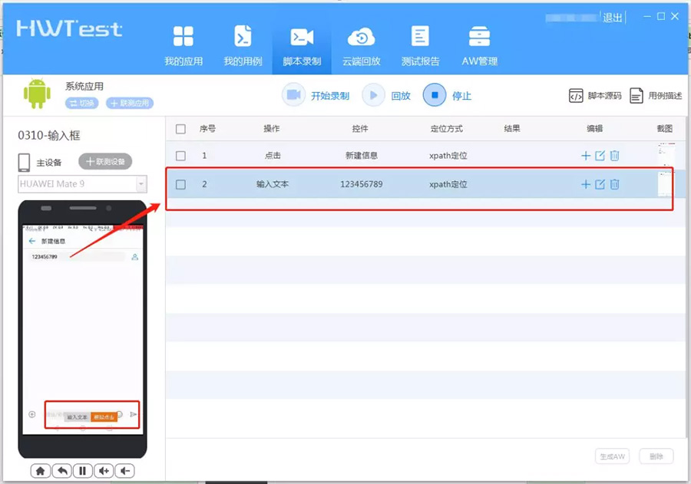Click 输入文本 operation cell in row 2
Viewport: 691px width, 484px height.
click(x=273, y=184)
